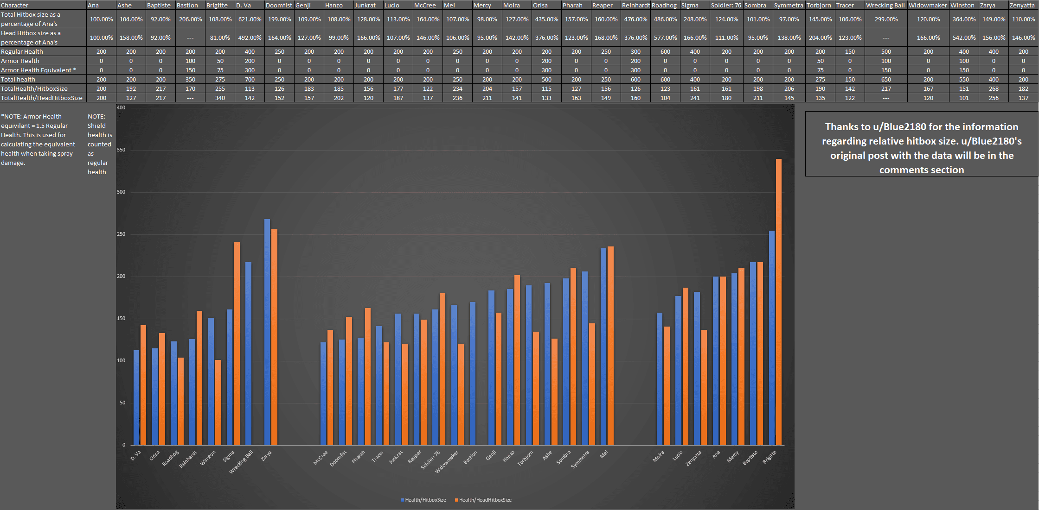Select the 'Thanks to u/Blue2180' text box
Image resolution: width=1039 pixels, height=510 pixels.
pyautogui.click(x=922, y=144)
